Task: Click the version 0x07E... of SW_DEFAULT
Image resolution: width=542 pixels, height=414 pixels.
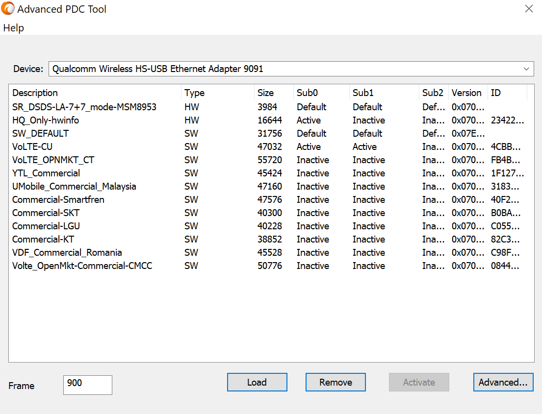Action: tap(468, 133)
